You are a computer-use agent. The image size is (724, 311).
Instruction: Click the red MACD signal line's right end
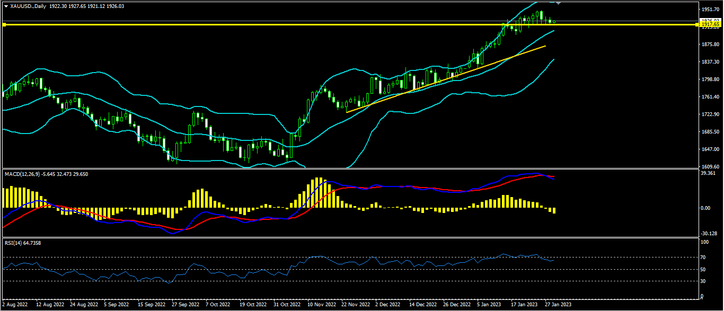(x=553, y=176)
